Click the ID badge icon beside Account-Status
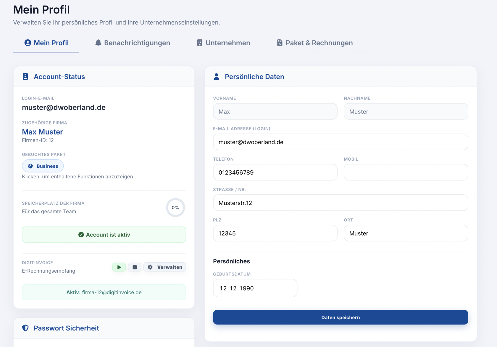 click(25, 76)
